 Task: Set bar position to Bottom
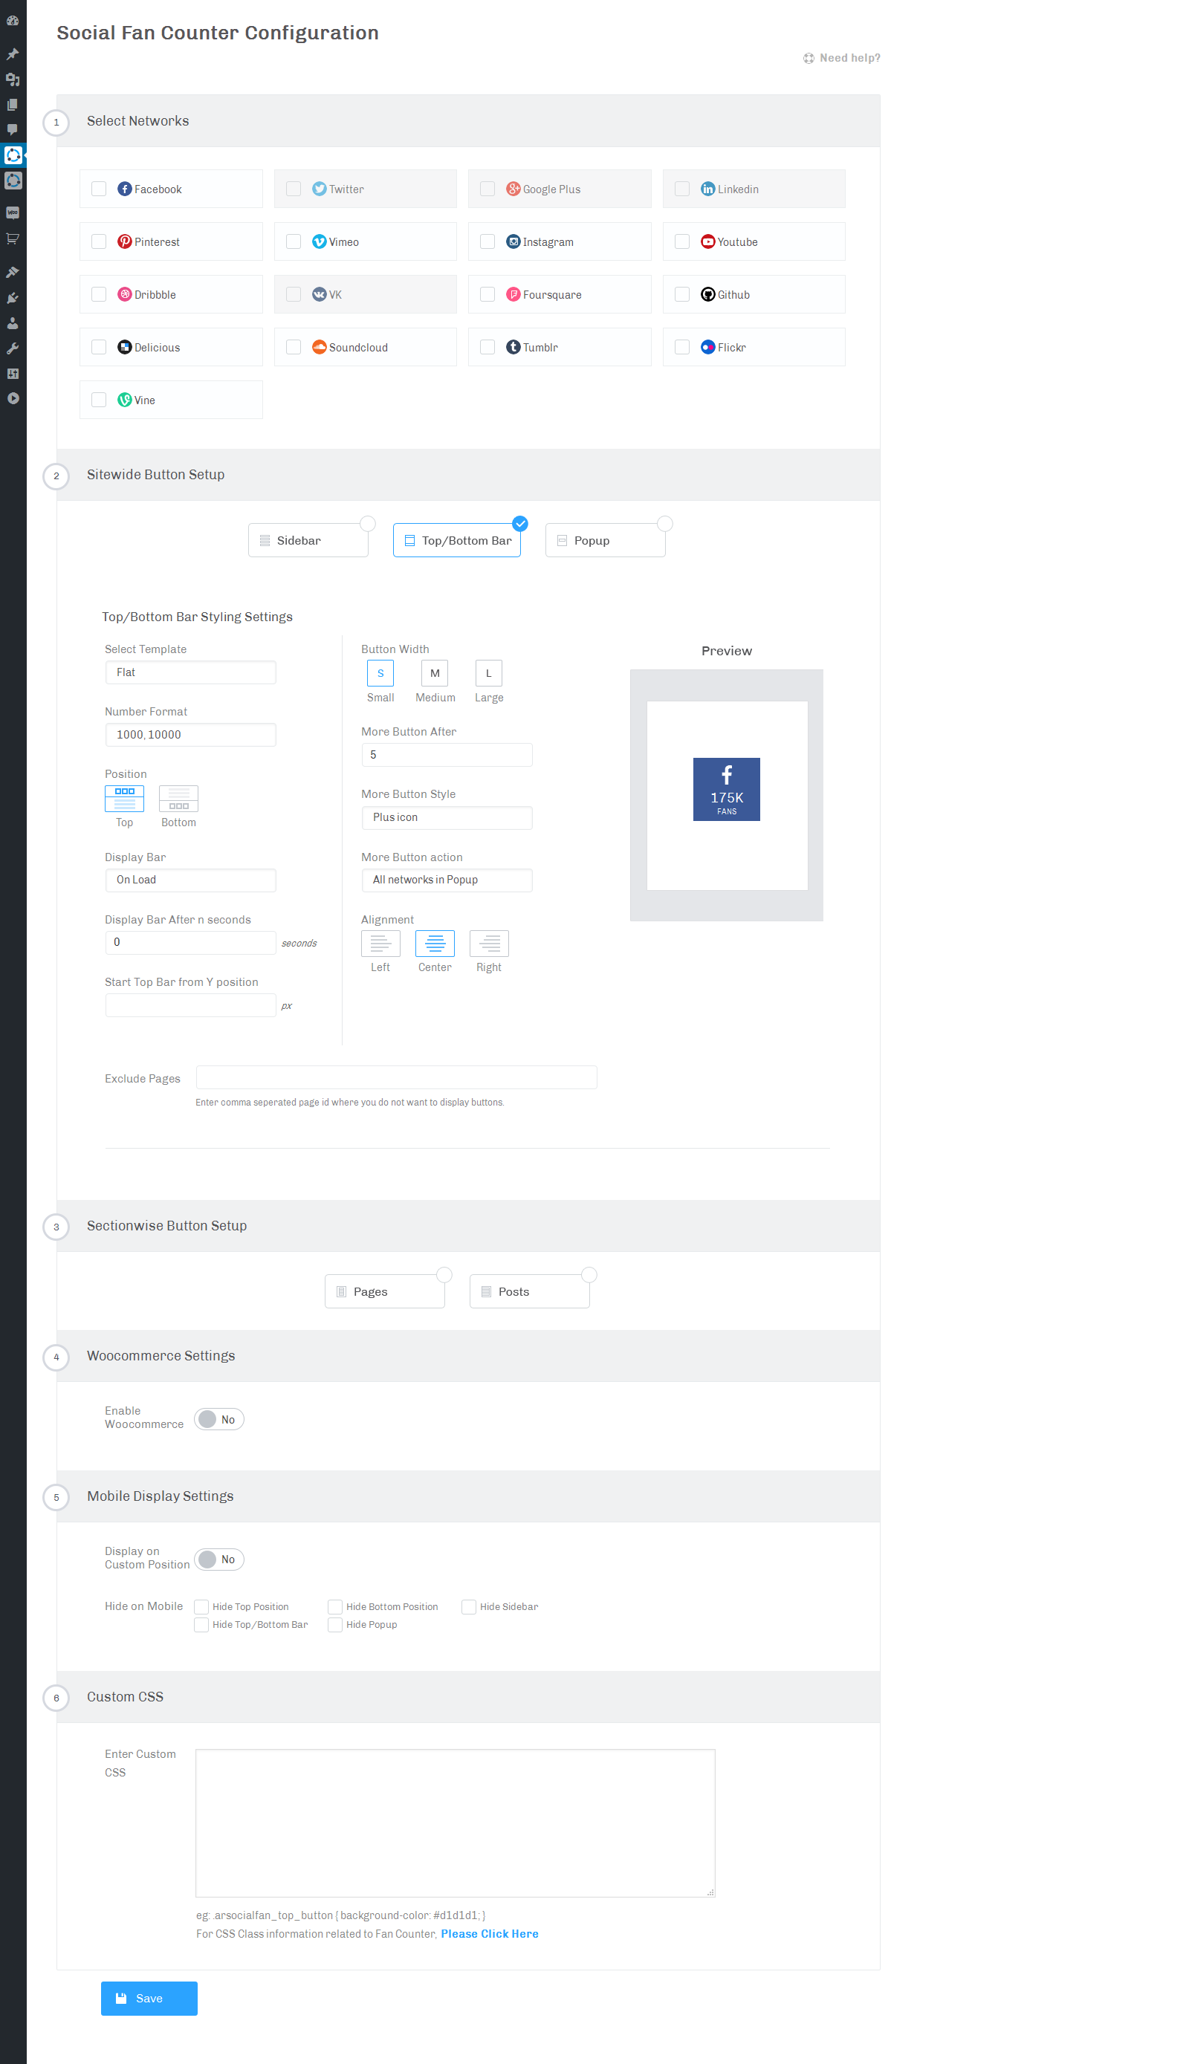179,799
